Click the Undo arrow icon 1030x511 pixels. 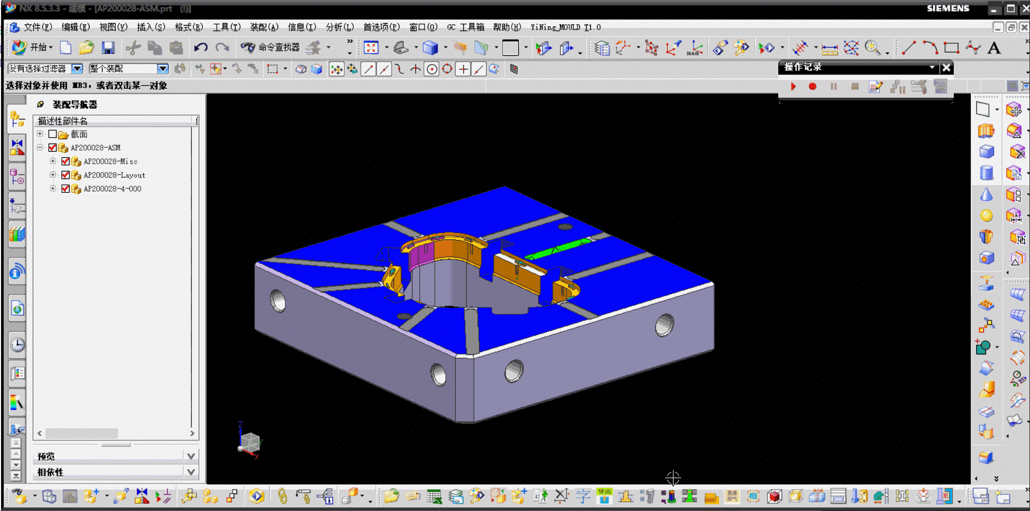point(201,48)
